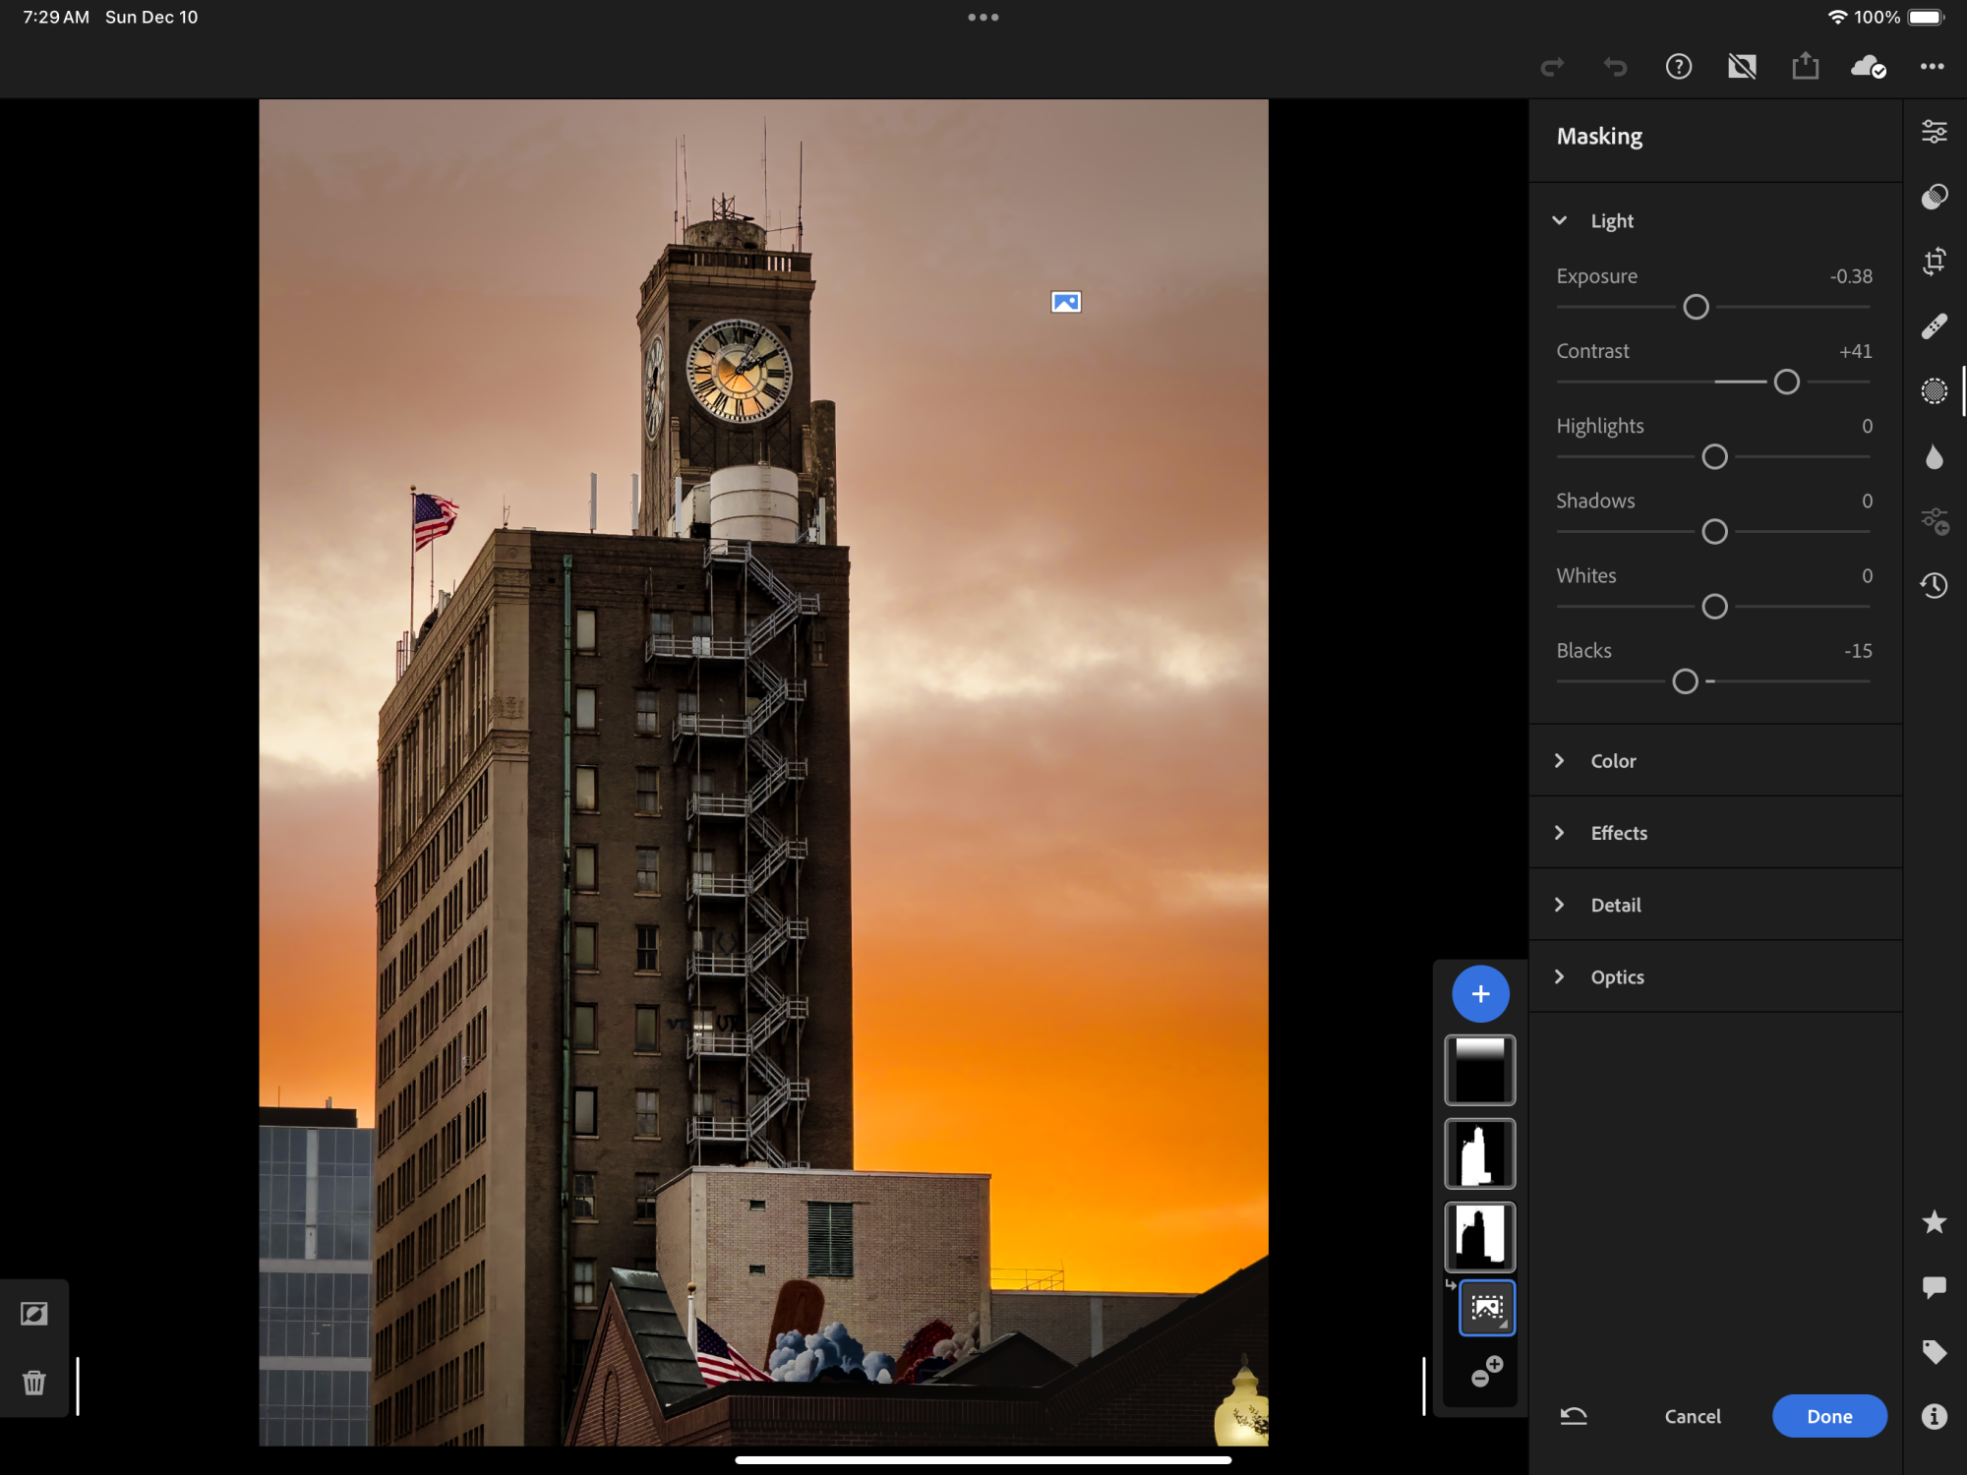The image size is (1967, 1475).
Task: Open the cloud sync status icon
Action: (1867, 67)
